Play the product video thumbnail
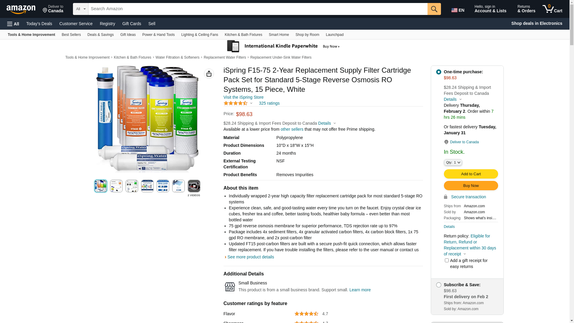Image resolution: width=574 pixels, height=323 pixels. click(194, 186)
